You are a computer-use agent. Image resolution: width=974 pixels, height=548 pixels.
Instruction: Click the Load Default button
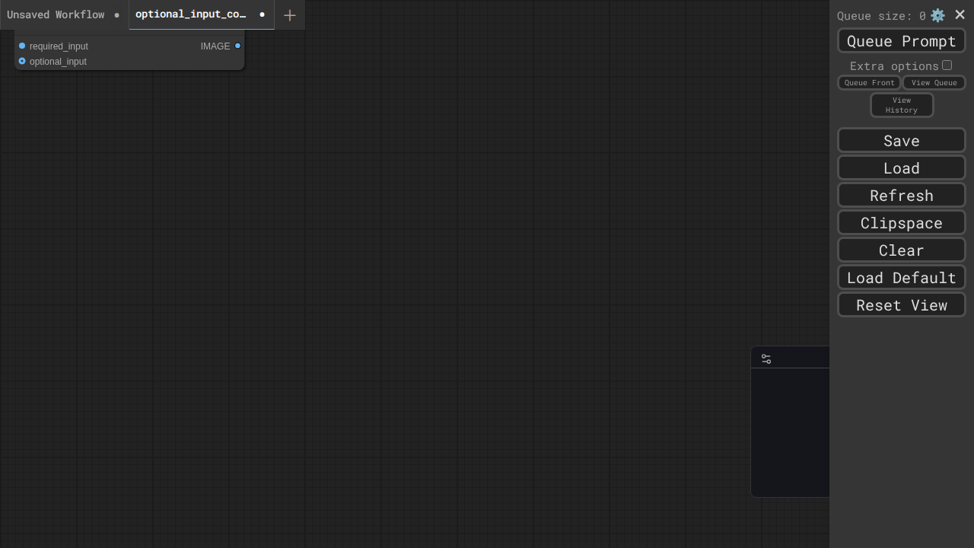tap(901, 278)
